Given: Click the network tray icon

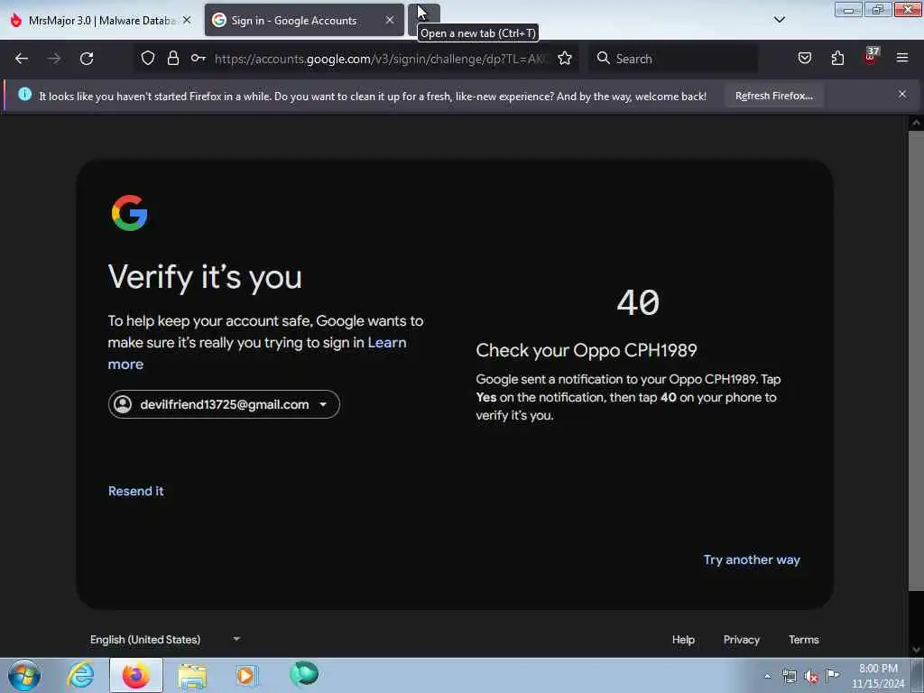Looking at the screenshot, I should click(789, 677).
